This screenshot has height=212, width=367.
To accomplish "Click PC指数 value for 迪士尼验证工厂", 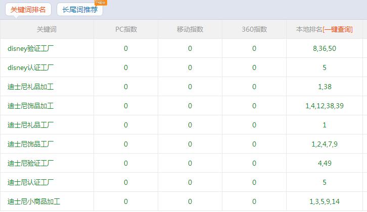I will (x=126, y=163).
